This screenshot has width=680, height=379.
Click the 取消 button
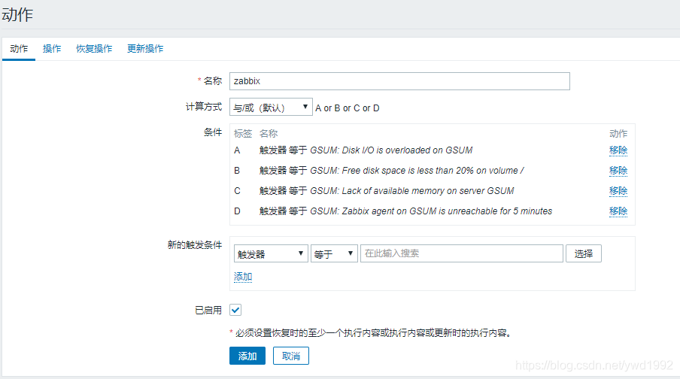290,356
